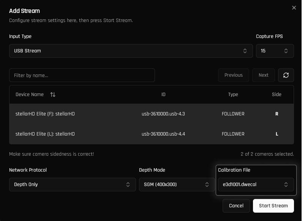The height and width of the screenshot is (221, 305).
Task: Toggle the L side of the Elite (L) camera
Action: [277, 134]
